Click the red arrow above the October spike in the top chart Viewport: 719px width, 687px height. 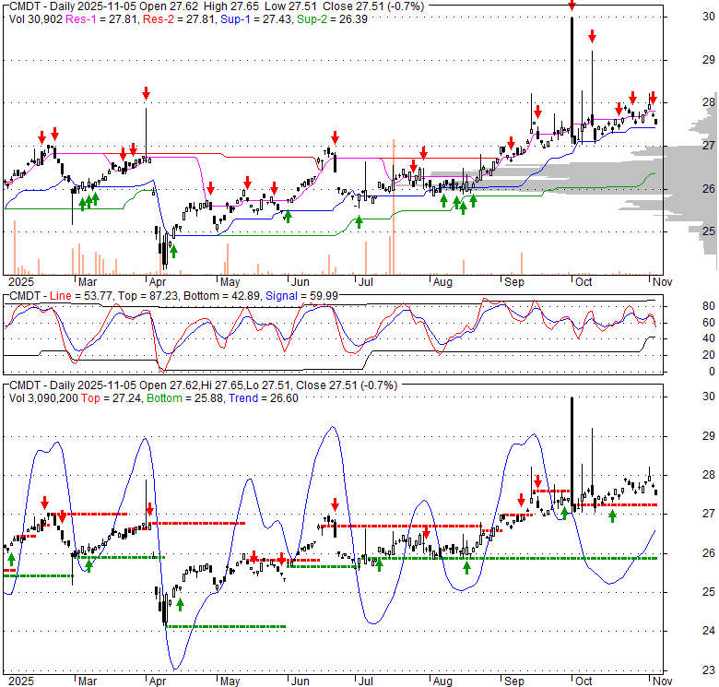pyautogui.click(x=592, y=38)
